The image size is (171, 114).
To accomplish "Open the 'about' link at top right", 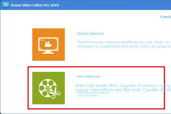I will (x=165, y=17).
